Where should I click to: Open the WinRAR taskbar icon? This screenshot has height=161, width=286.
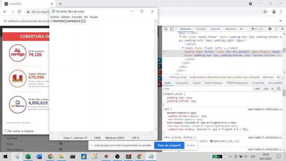click(128, 157)
